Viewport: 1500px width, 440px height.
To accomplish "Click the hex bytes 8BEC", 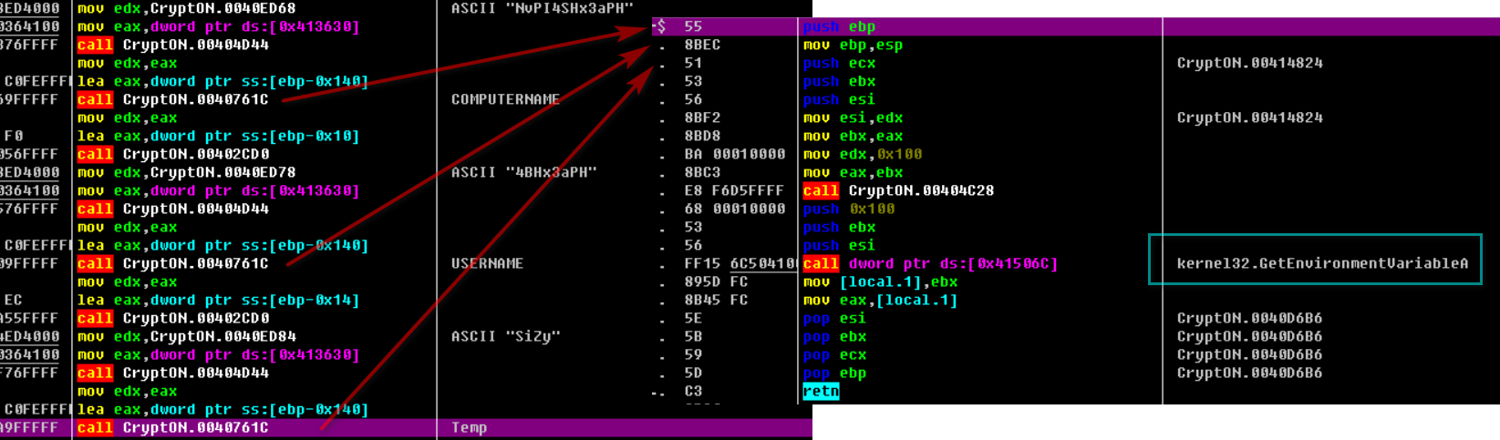I will click(702, 45).
